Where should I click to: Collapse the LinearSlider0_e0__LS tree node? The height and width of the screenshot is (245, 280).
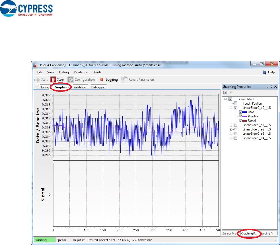click(x=231, y=108)
